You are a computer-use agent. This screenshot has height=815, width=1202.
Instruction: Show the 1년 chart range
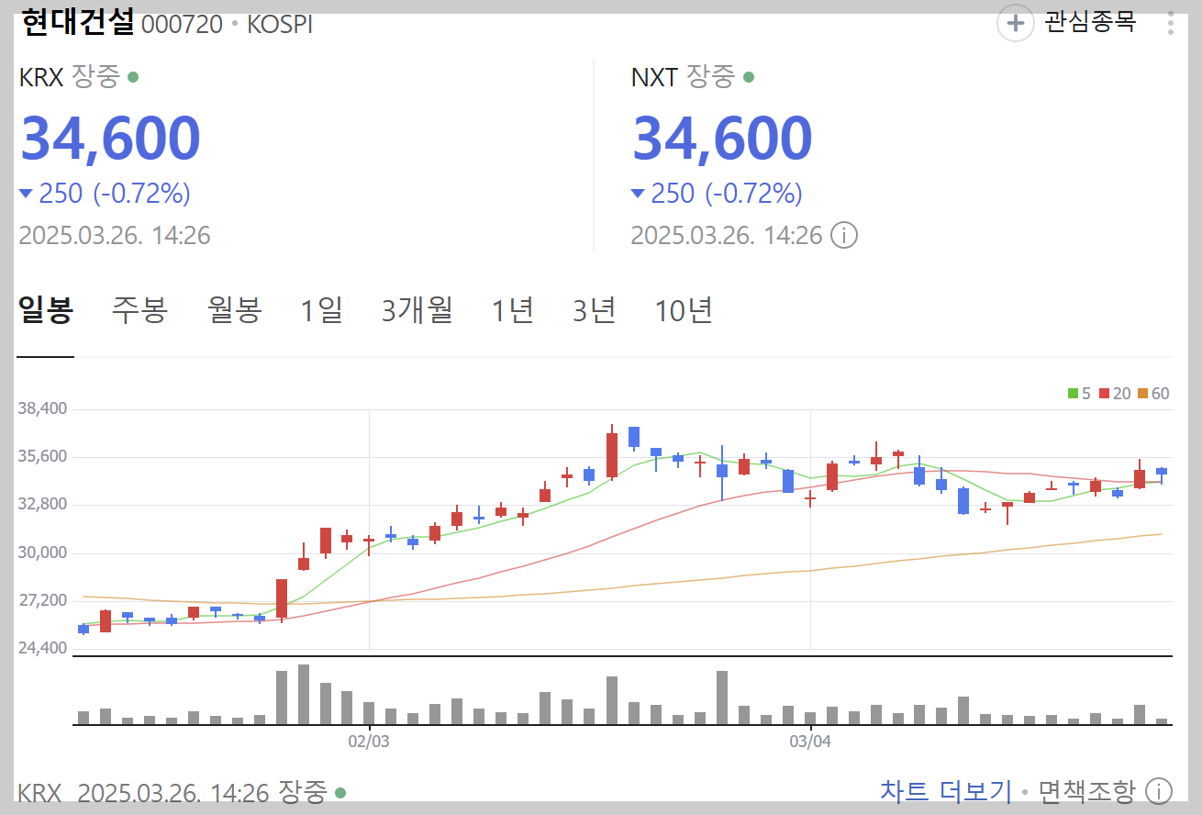(x=512, y=310)
